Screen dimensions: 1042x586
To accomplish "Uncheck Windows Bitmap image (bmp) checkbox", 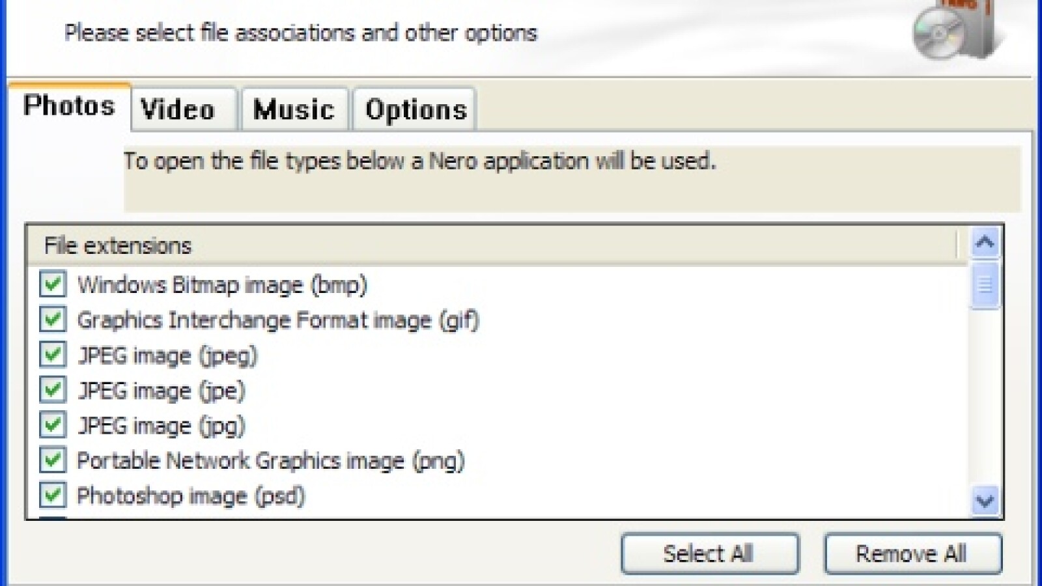I will (52, 285).
